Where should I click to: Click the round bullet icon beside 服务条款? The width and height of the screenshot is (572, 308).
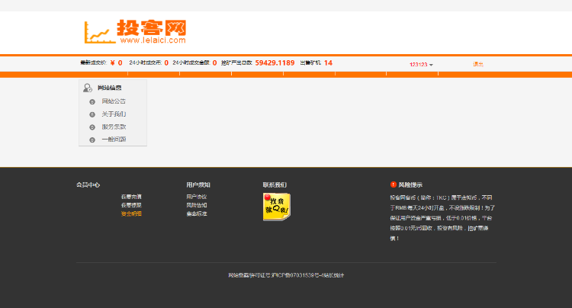tap(92, 127)
